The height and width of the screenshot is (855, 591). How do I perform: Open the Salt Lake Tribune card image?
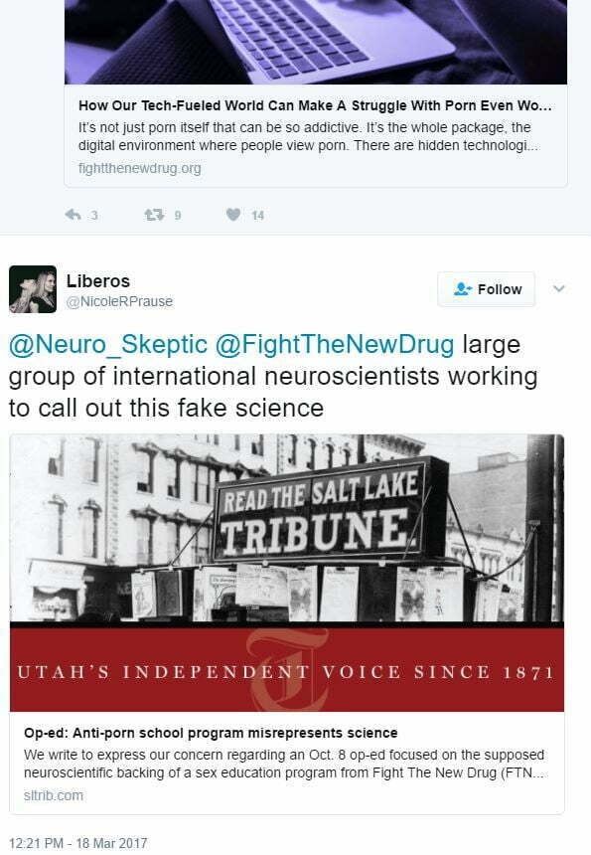pos(287,573)
